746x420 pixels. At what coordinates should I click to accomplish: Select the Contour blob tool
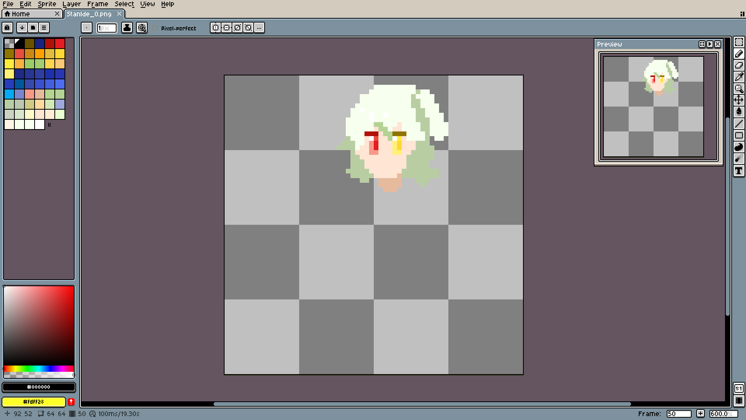tap(739, 147)
